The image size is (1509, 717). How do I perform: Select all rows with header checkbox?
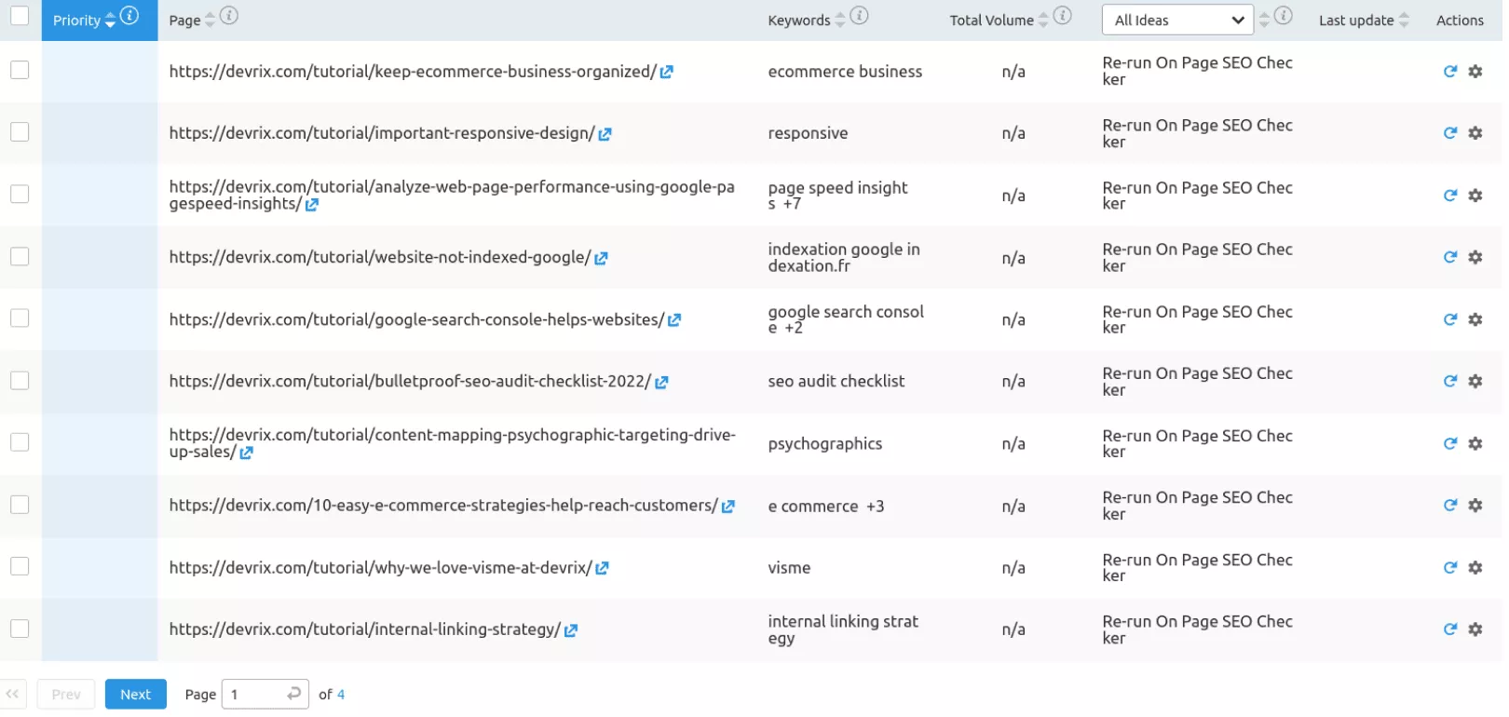20,15
